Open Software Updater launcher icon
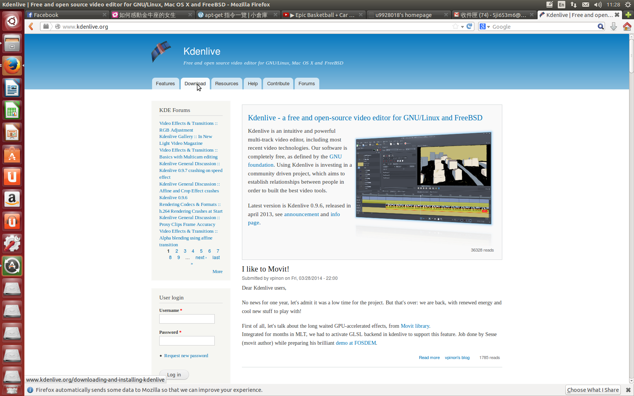Viewport: 634px width, 396px height. coord(12,266)
